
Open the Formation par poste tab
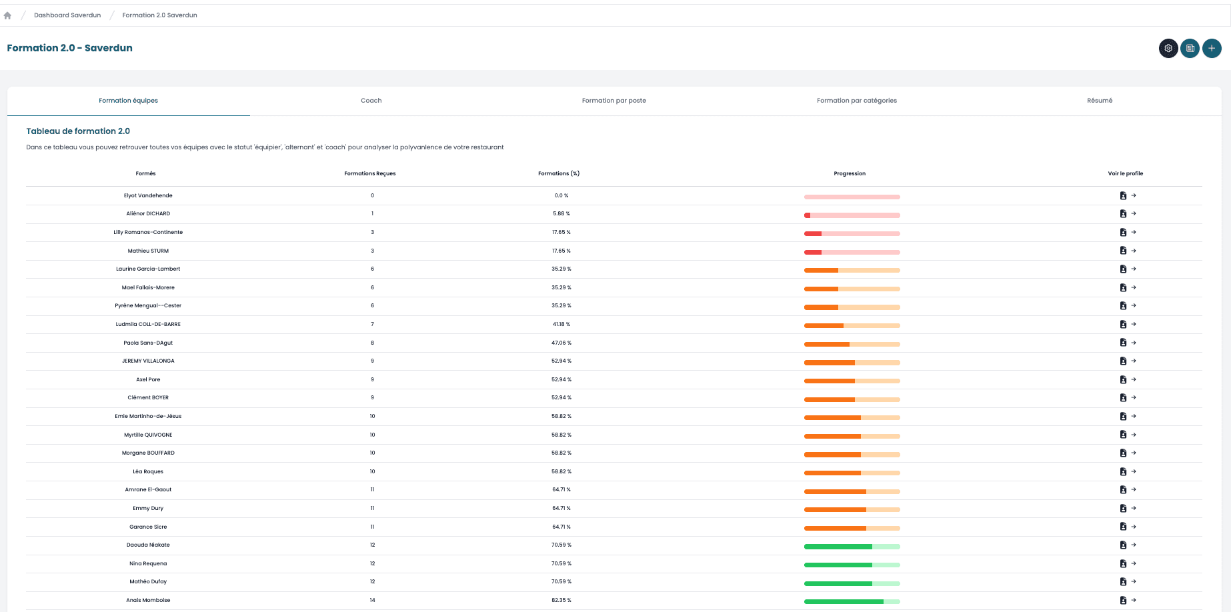coord(613,101)
